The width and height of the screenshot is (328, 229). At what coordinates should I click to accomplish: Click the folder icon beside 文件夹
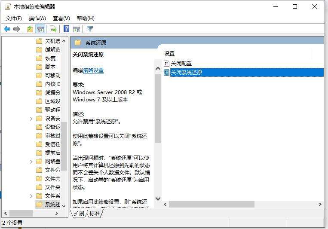click(x=39, y=187)
